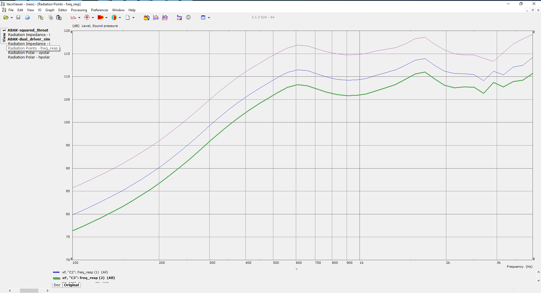Viewport: 541px width, 293px height.
Task: Switch to the Doc tab
Action: pyautogui.click(x=57, y=285)
